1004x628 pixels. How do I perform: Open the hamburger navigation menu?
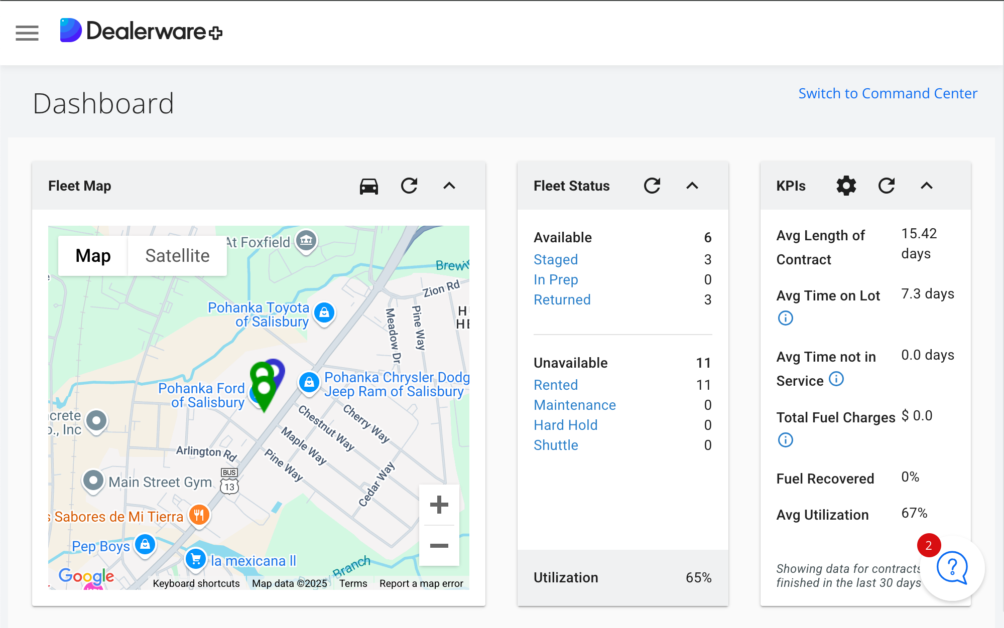27,33
